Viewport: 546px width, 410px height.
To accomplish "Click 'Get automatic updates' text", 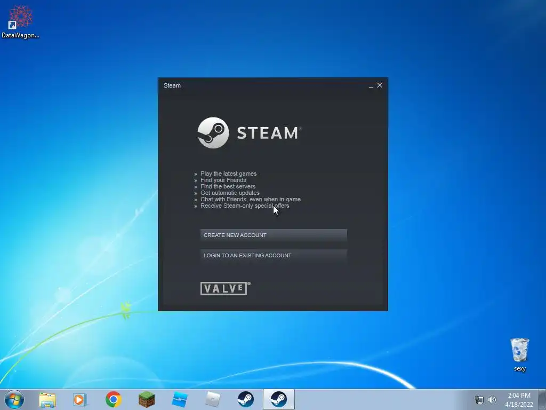I will pos(230,193).
